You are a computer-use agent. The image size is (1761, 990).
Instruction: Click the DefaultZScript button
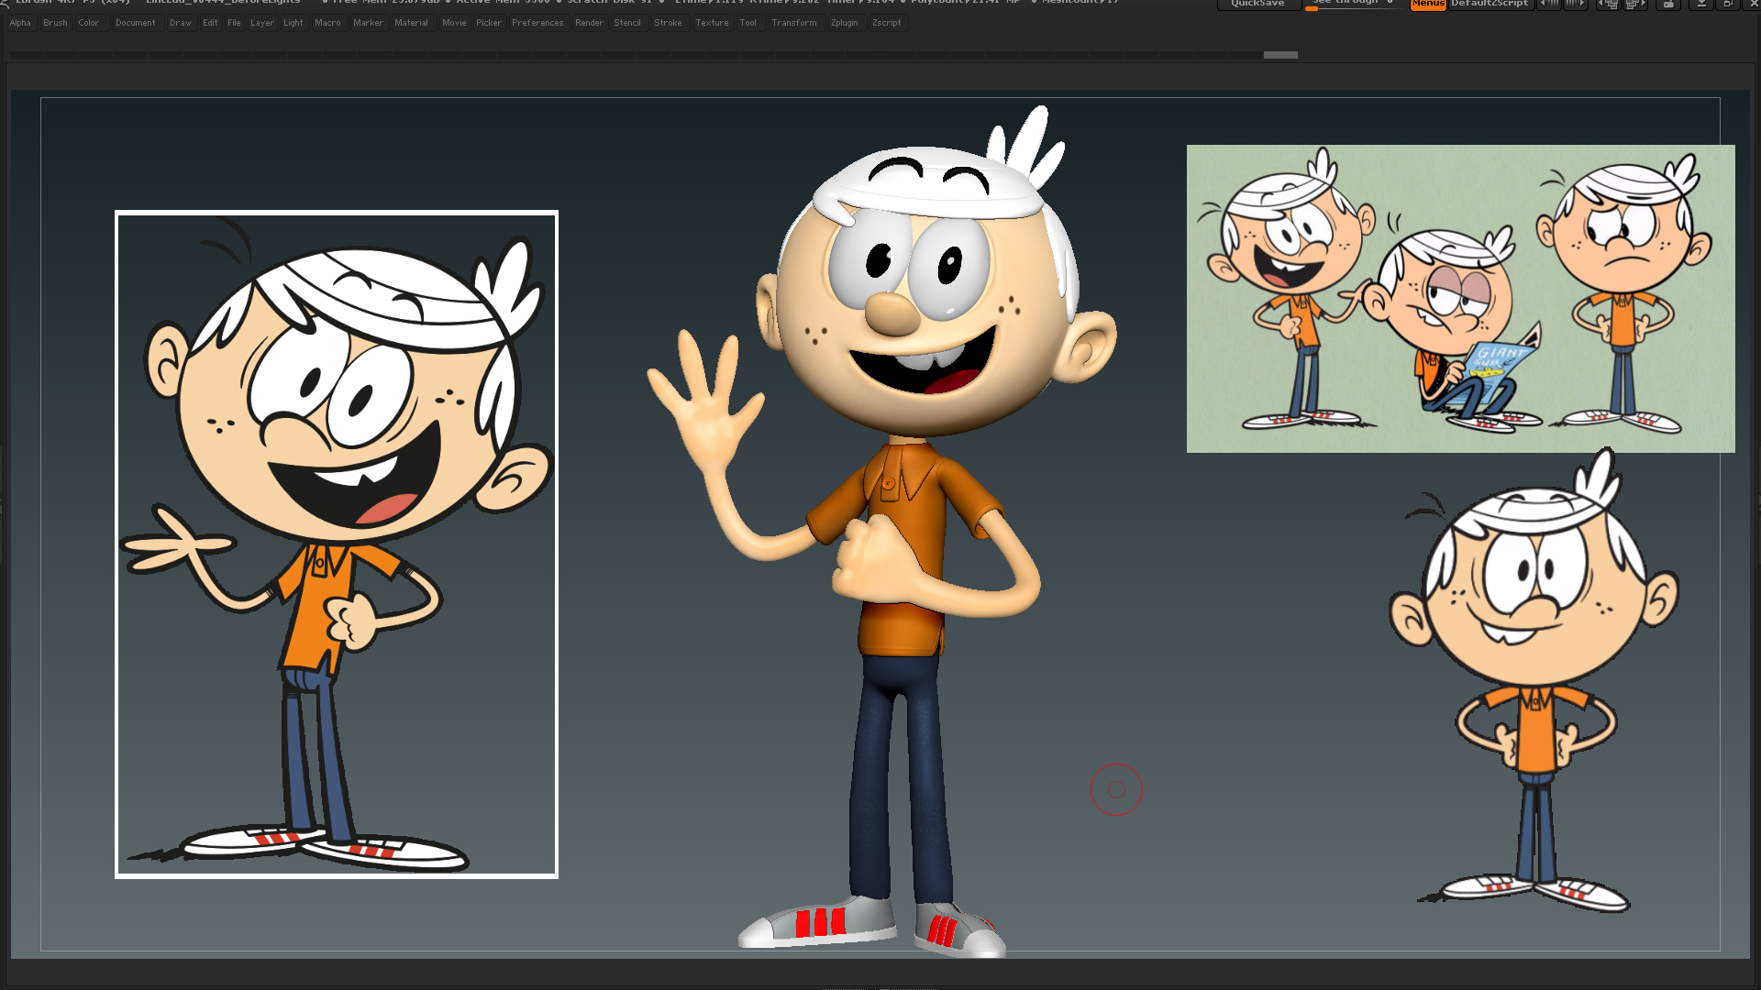click(x=1490, y=4)
